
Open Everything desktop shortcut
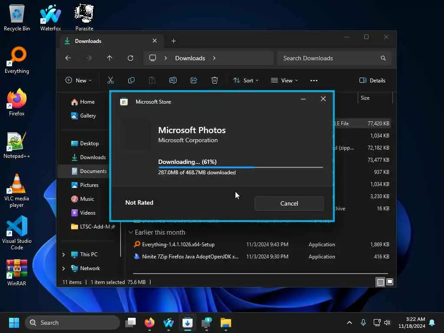17,61
